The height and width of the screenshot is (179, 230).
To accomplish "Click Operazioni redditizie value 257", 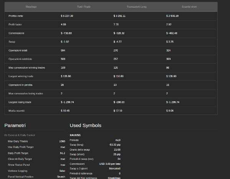I will click(116, 59).
